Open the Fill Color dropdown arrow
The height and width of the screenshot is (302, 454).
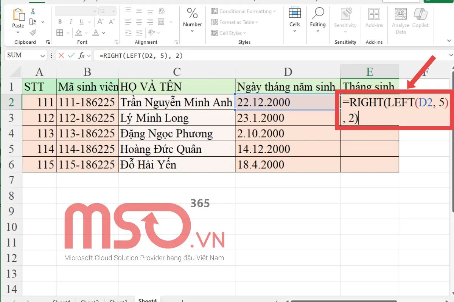point(86,33)
